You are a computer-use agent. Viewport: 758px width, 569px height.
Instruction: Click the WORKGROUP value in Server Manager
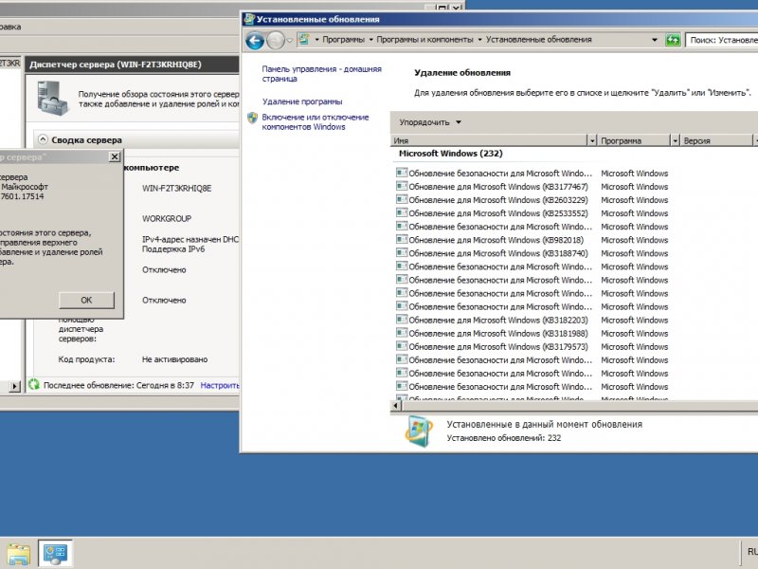(x=167, y=219)
